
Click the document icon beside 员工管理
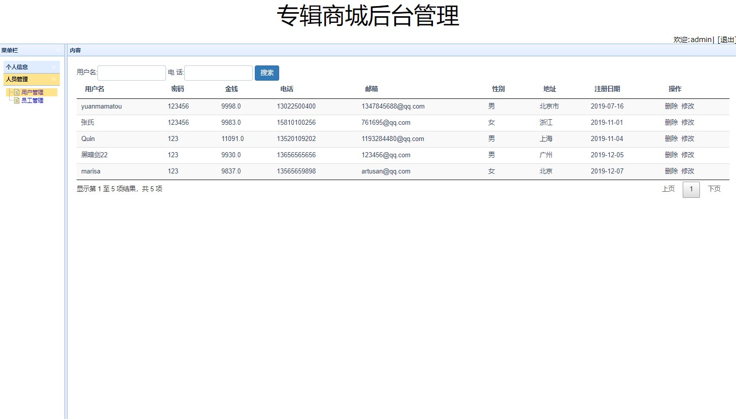16,100
